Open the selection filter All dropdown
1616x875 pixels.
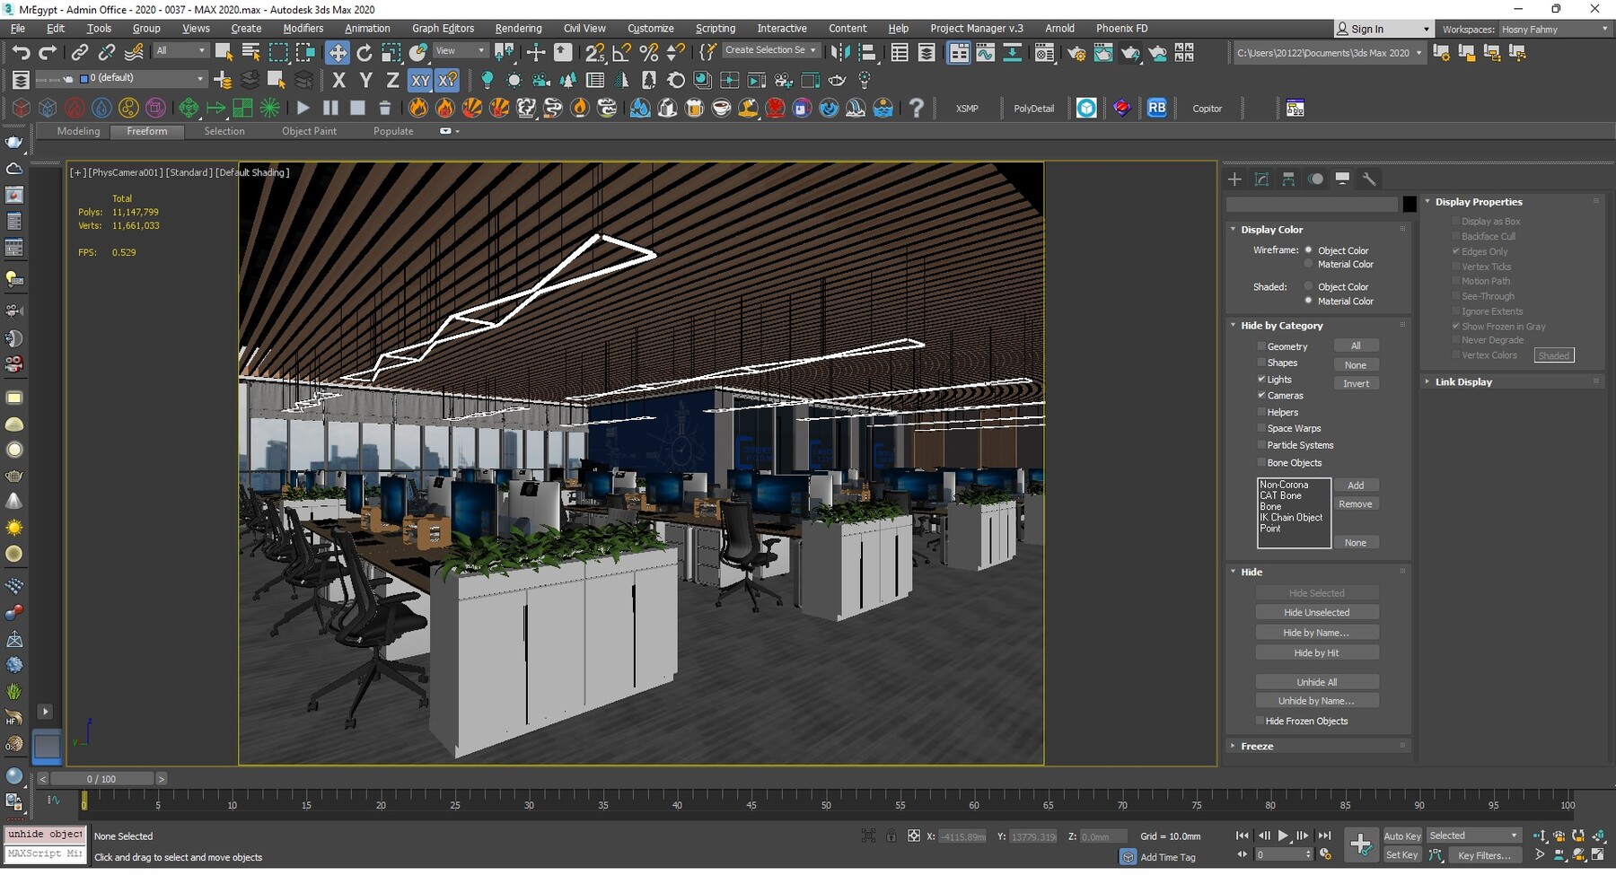[180, 49]
